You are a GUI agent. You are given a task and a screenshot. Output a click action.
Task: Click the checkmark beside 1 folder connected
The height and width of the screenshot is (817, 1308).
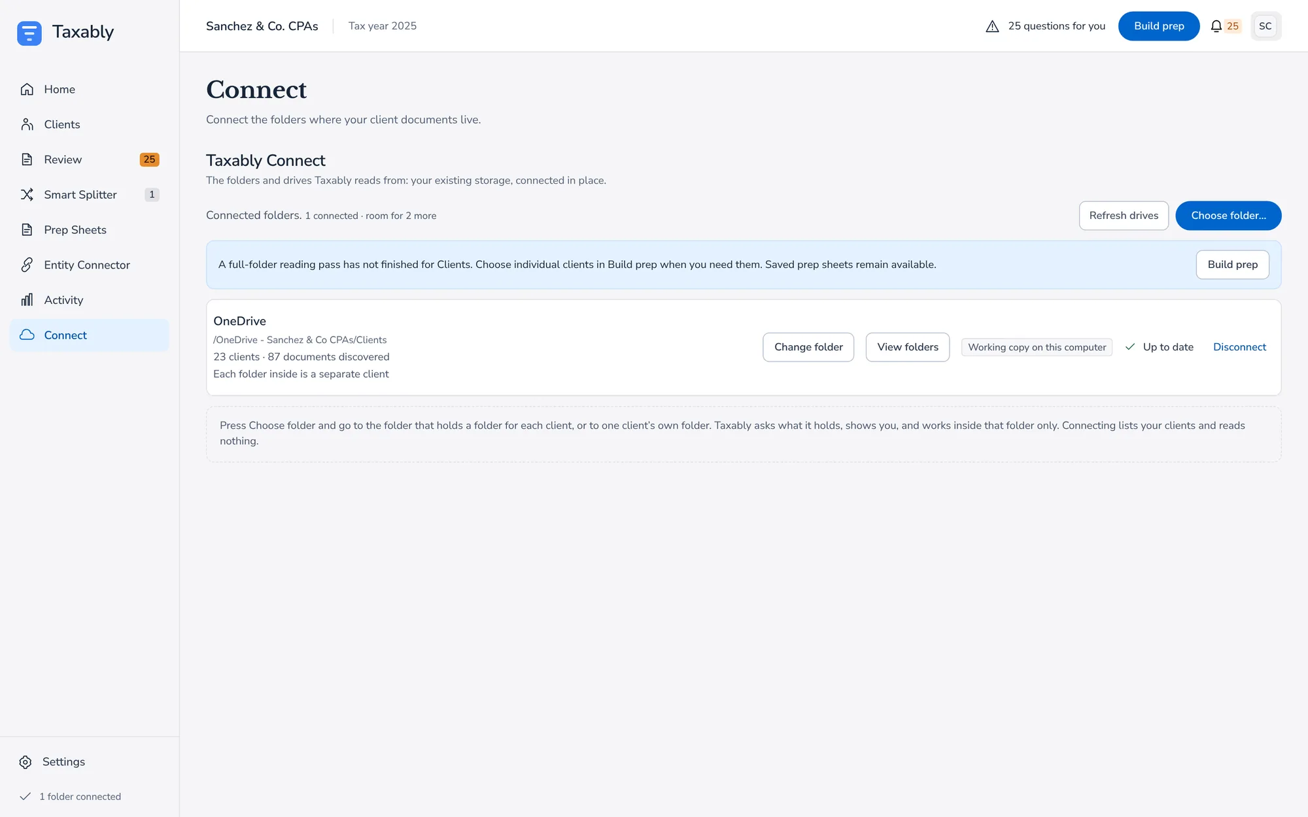pyautogui.click(x=26, y=797)
